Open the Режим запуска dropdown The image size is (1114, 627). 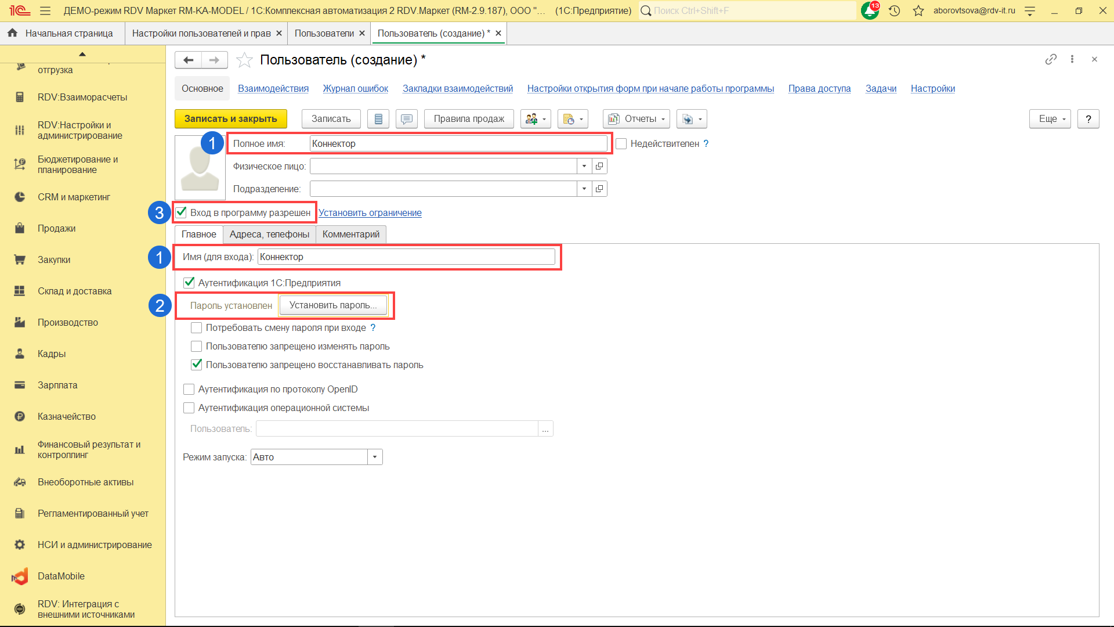375,457
